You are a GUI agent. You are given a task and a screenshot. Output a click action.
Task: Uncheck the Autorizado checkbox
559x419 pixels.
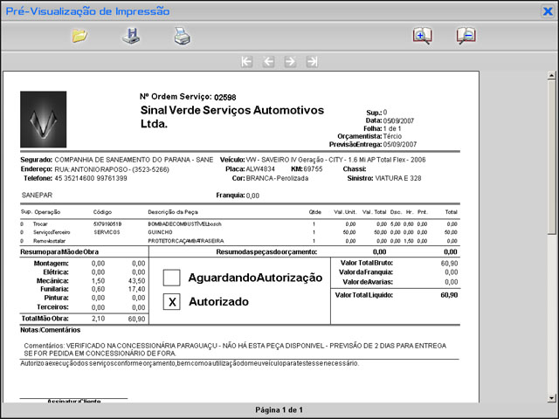click(x=171, y=302)
